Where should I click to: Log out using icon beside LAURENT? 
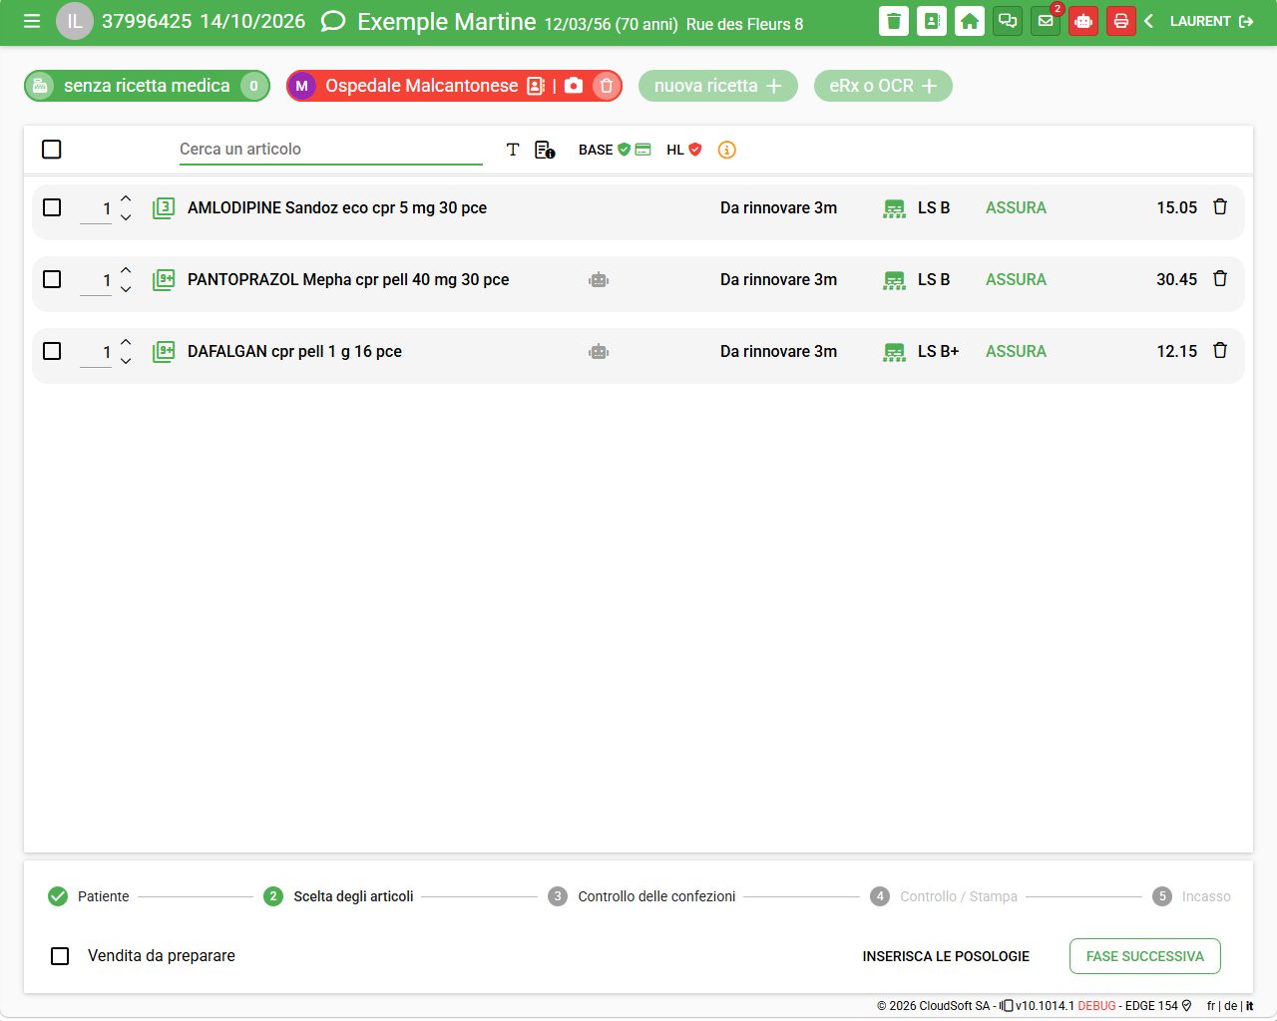(1246, 21)
